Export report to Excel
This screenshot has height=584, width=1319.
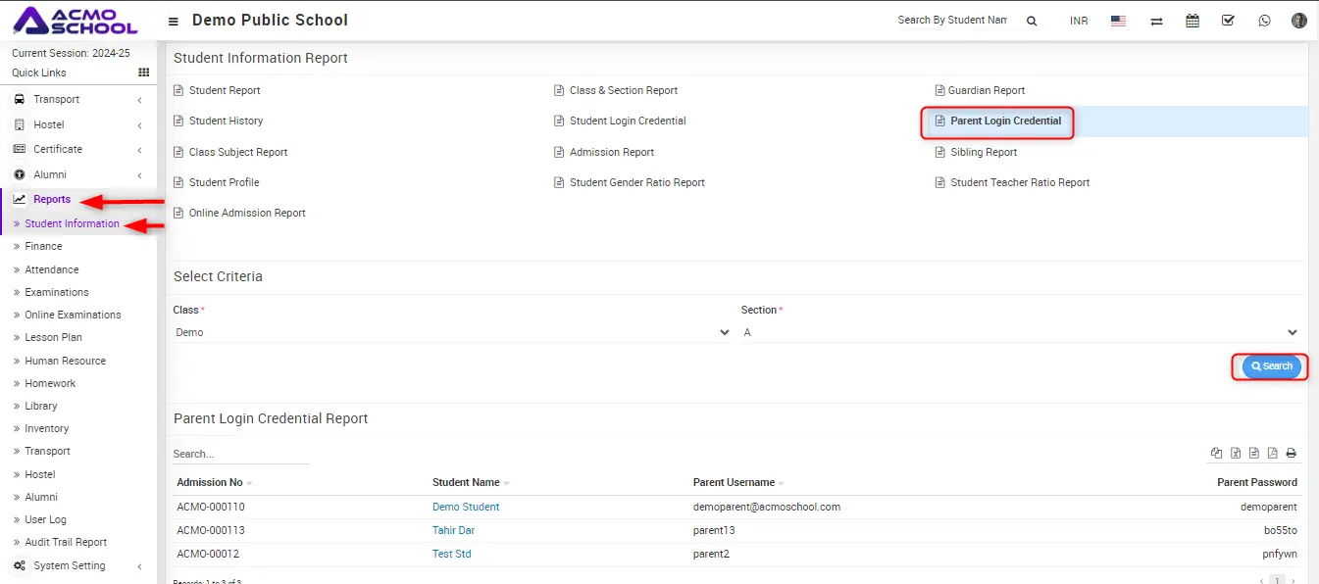1236,453
